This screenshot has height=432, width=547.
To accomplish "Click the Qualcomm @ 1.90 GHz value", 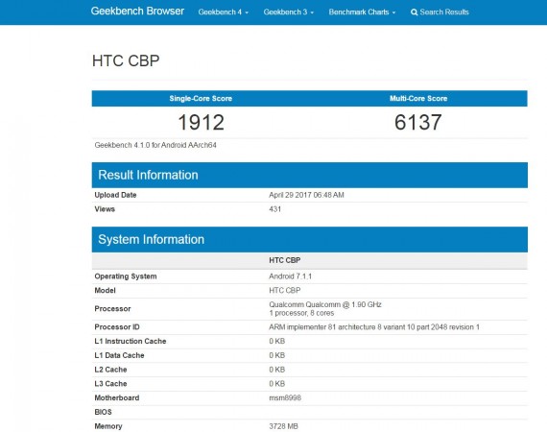I will coord(325,304).
